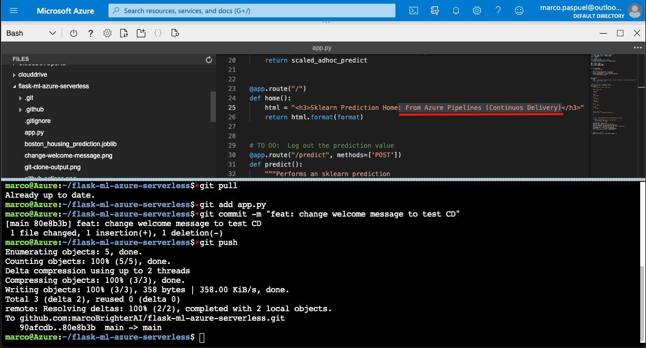Click the github.com remote URL line
The height and width of the screenshot is (348, 646).
pos(145,318)
